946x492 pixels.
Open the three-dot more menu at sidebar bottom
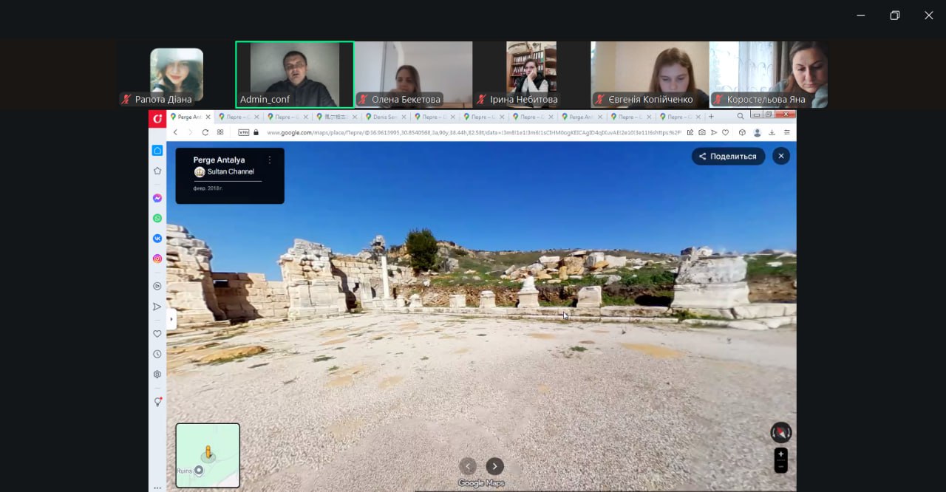[157, 488]
